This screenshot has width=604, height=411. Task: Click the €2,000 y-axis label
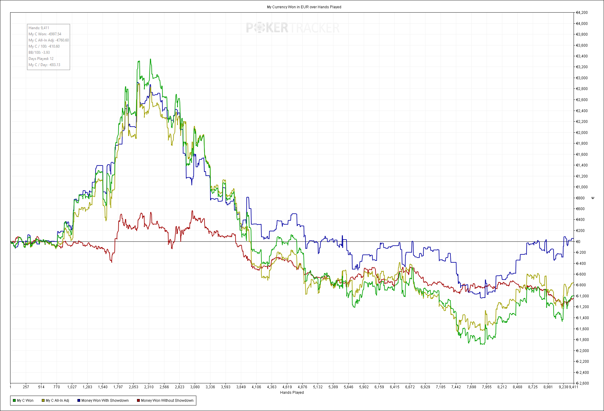[x=582, y=133]
